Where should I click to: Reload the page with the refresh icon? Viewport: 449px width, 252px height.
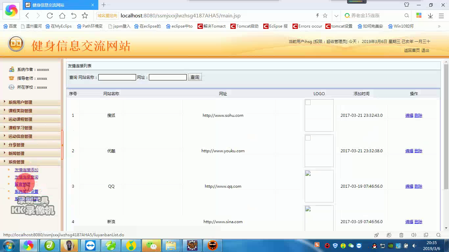(x=50, y=15)
